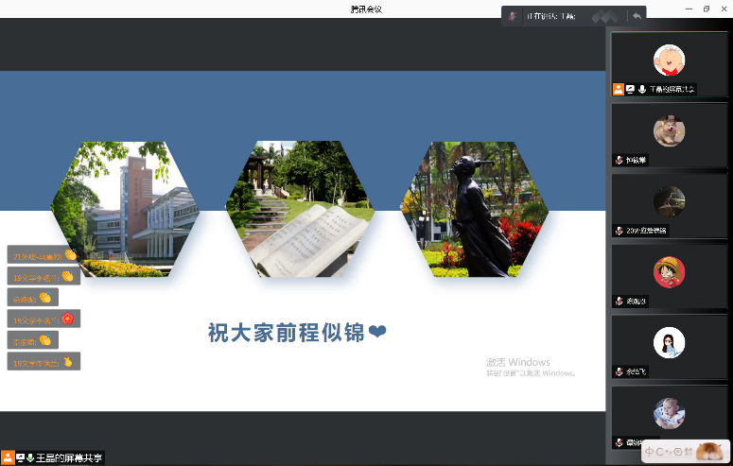Viewport: 733px width, 466px height.
Task: Click the muted mic icon under glasses girl avatar
Action: click(x=619, y=371)
